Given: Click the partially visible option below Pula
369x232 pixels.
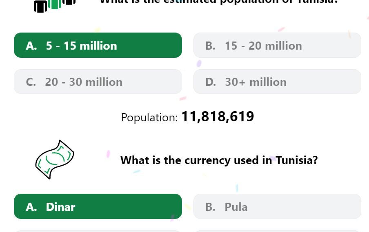Looking at the screenshot, I should 277,231.
